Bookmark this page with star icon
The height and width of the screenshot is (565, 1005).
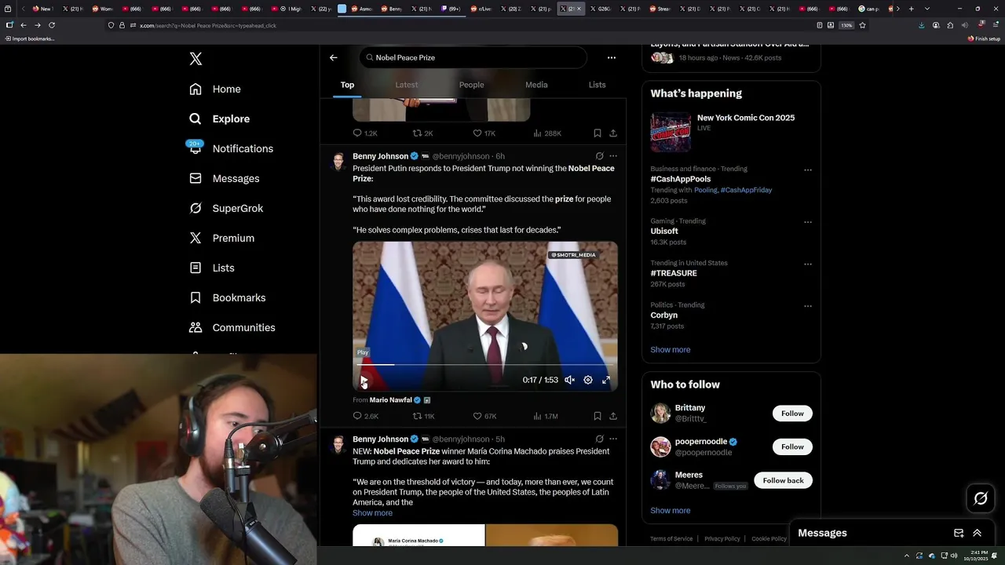[x=863, y=25]
